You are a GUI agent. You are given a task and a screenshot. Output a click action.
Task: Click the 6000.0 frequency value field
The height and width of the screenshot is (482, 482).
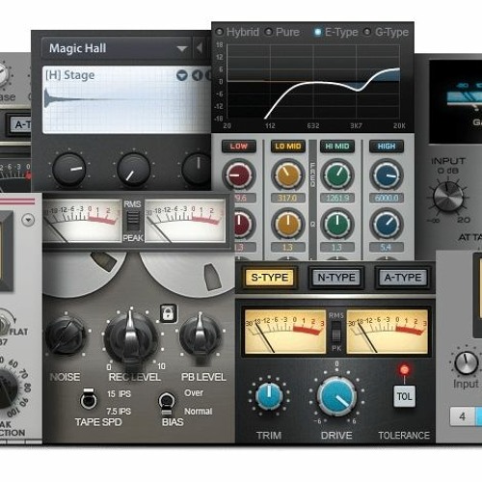pos(387,198)
